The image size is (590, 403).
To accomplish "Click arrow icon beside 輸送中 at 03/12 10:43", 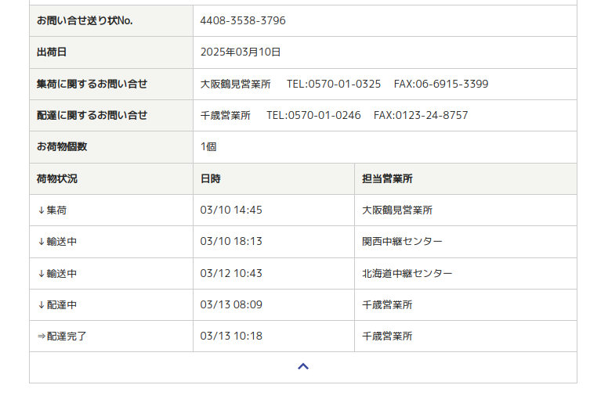I will 41,273.
